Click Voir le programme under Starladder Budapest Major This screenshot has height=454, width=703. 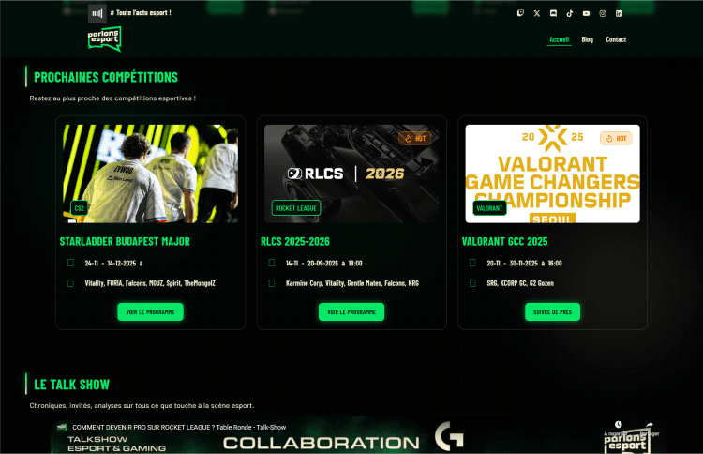tap(150, 311)
